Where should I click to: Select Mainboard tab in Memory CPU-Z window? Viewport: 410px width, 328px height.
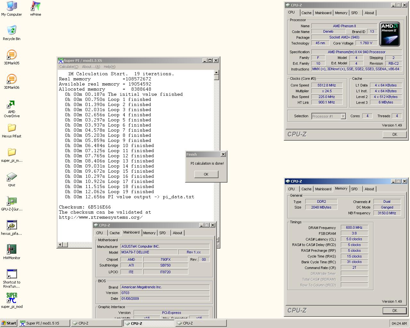coord(323,189)
